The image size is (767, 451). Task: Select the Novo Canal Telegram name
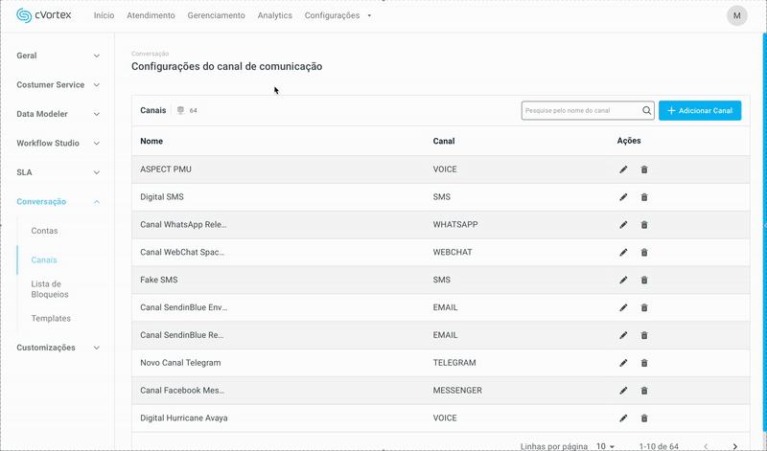(x=180, y=363)
